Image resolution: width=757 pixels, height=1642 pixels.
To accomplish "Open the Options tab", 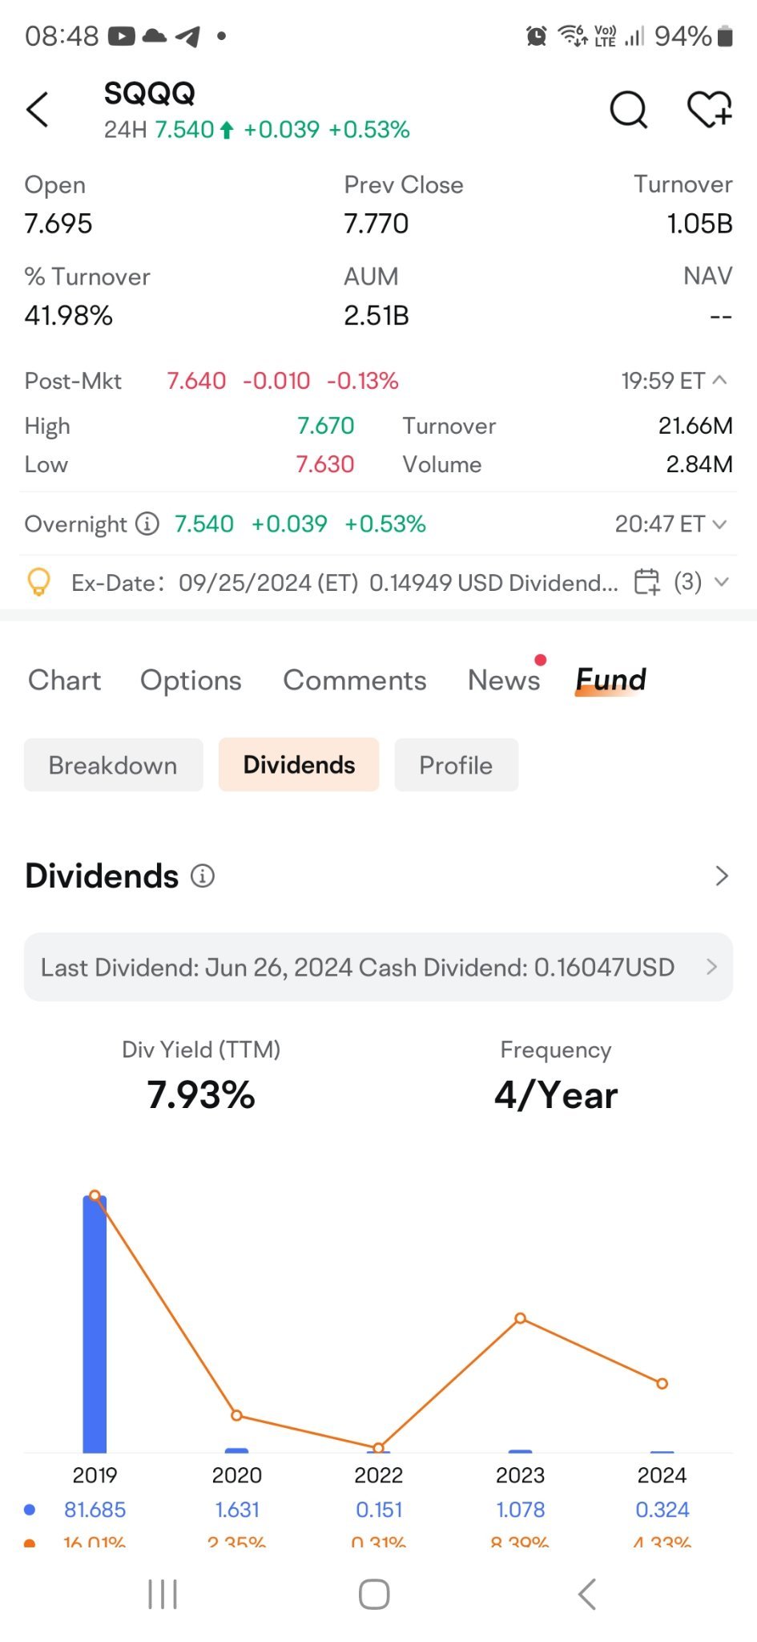I will tap(191, 680).
